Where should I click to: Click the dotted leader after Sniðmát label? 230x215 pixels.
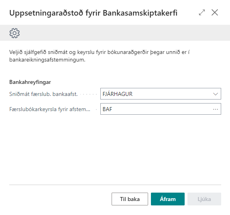(89, 94)
